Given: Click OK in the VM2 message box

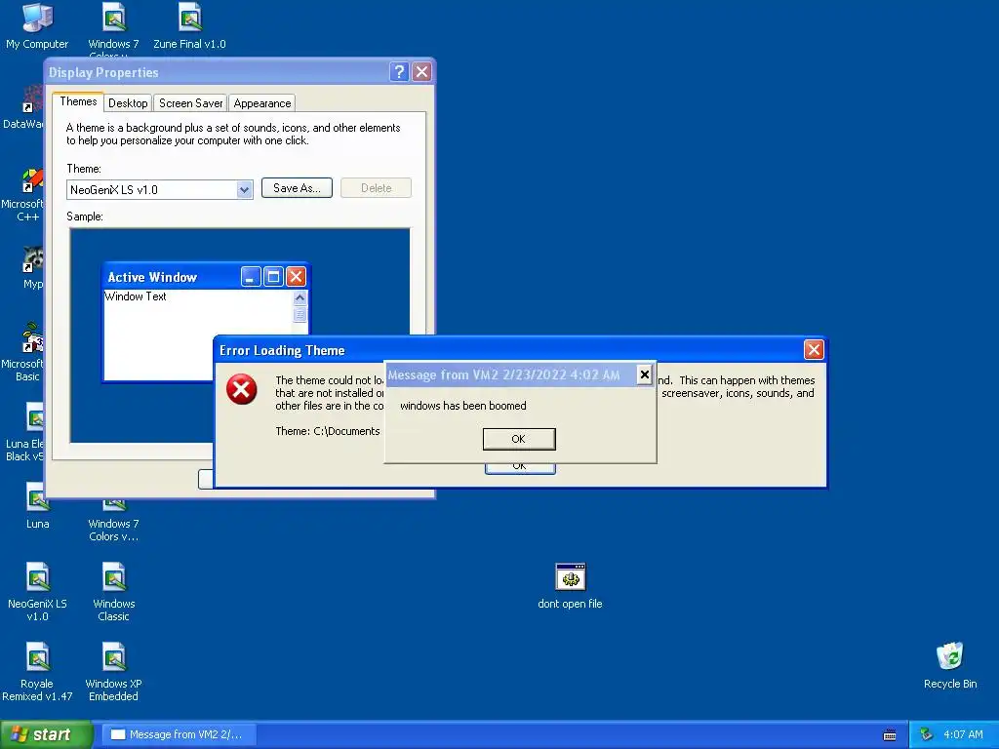Looking at the screenshot, I should coord(519,439).
